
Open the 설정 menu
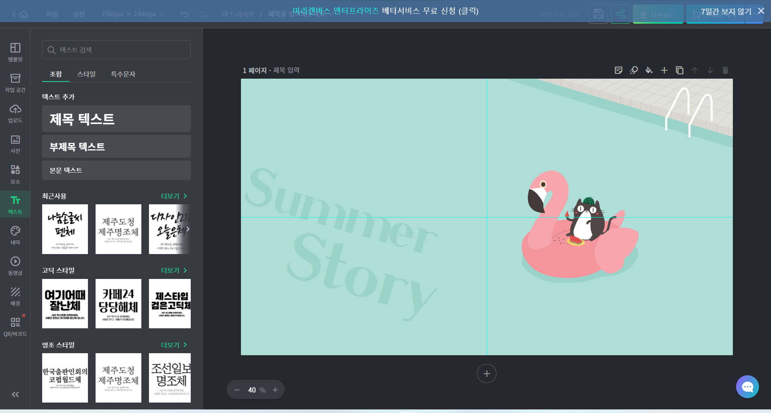[79, 14]
